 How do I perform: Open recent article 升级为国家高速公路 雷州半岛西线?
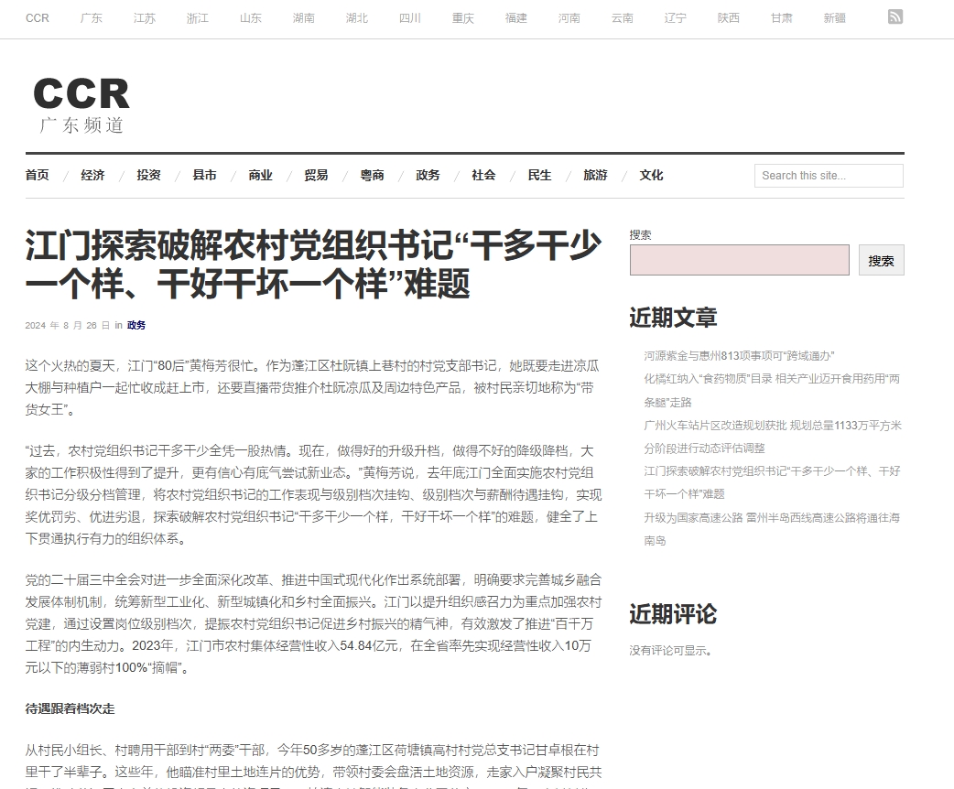pos(772,529)
